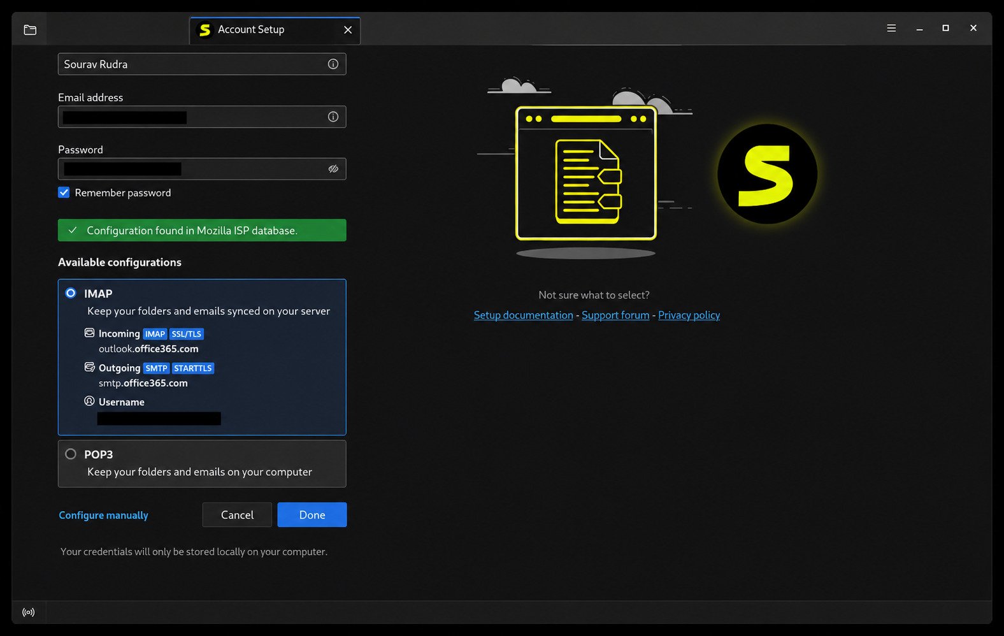1004x636 pixels.
Task: Open the Support forum link
Action: [615, 315]
